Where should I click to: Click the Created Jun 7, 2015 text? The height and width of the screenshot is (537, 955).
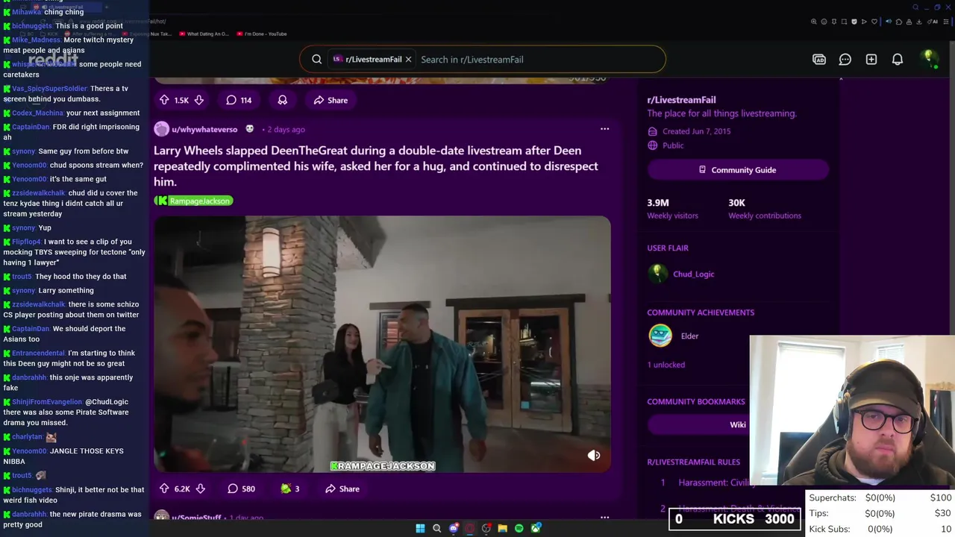696,131
